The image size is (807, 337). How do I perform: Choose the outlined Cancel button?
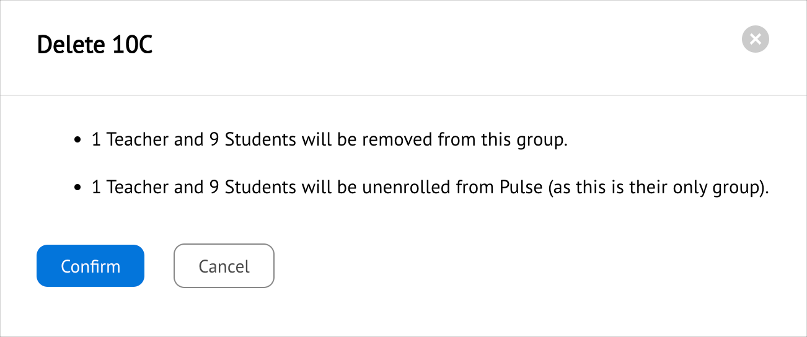tap(224, 266)
